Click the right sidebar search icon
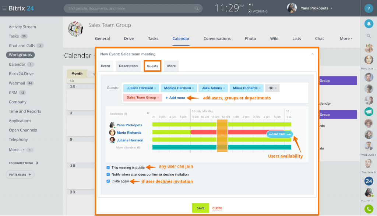 click(369, 36)
